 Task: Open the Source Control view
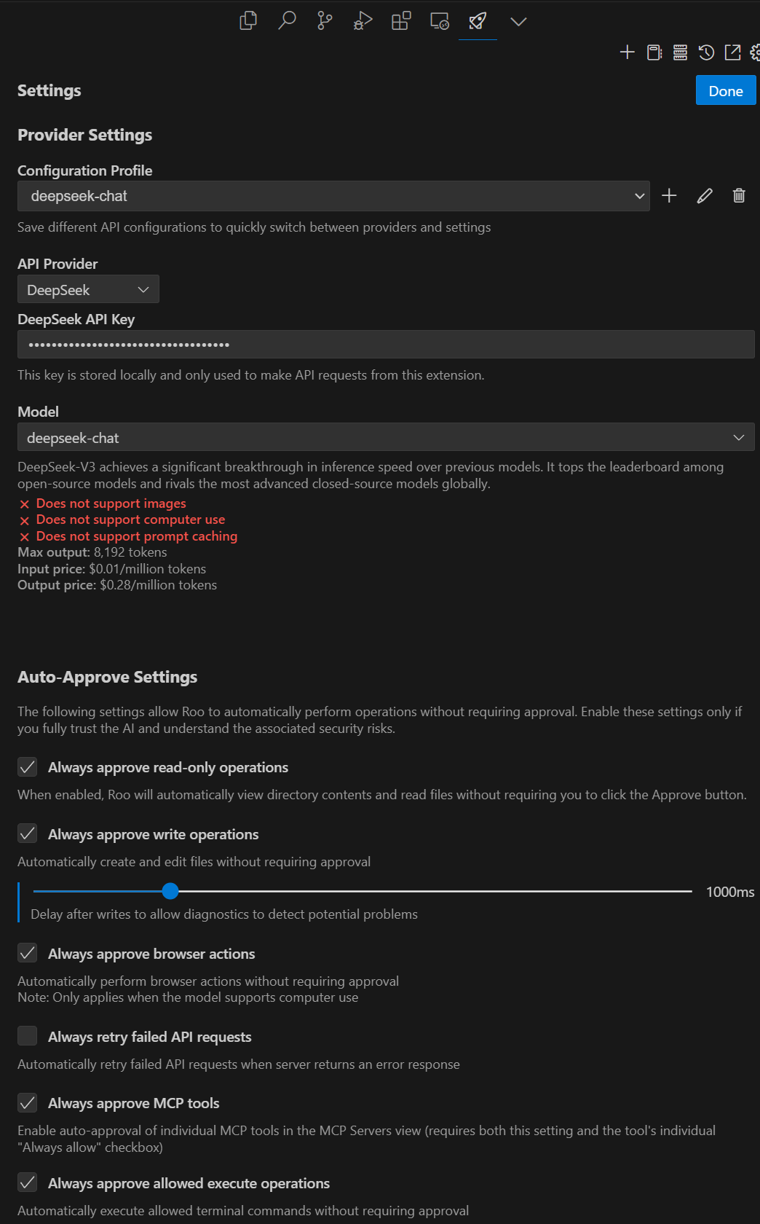click(325, 21)
